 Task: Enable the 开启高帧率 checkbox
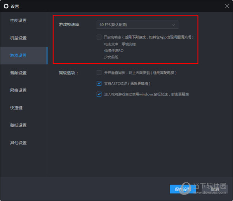pyautogui.click(x=99, y=37)
